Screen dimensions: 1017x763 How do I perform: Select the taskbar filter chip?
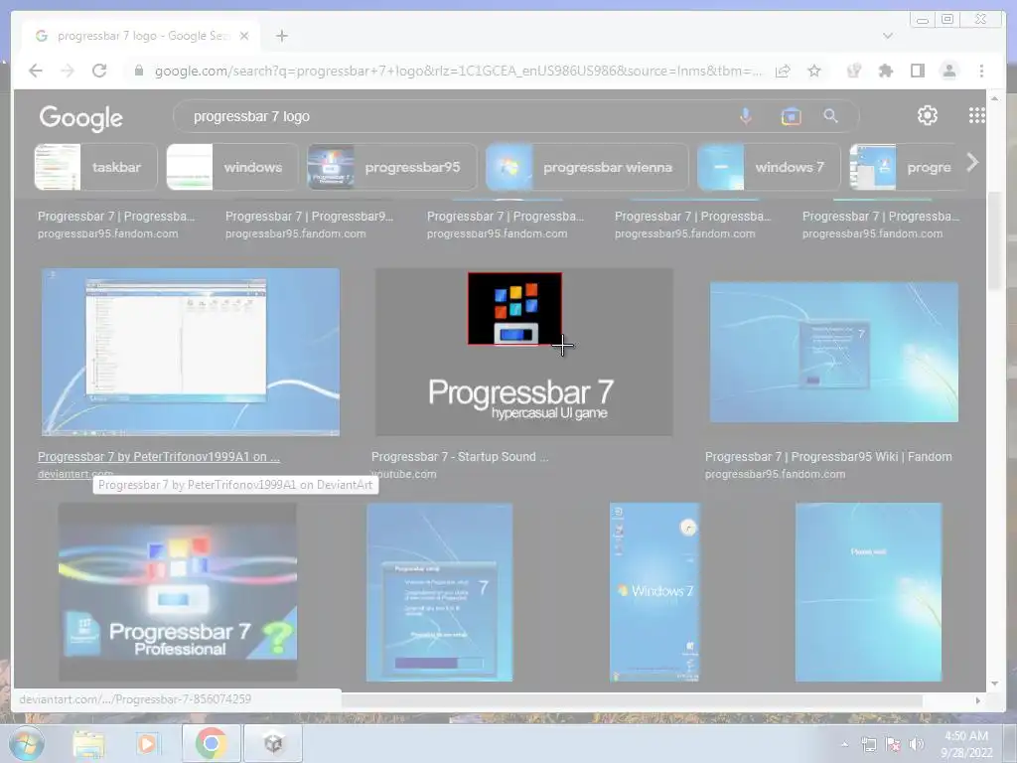(96, 167)
